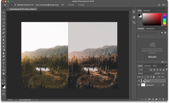Select the Type tool

(x=3, y=63)
